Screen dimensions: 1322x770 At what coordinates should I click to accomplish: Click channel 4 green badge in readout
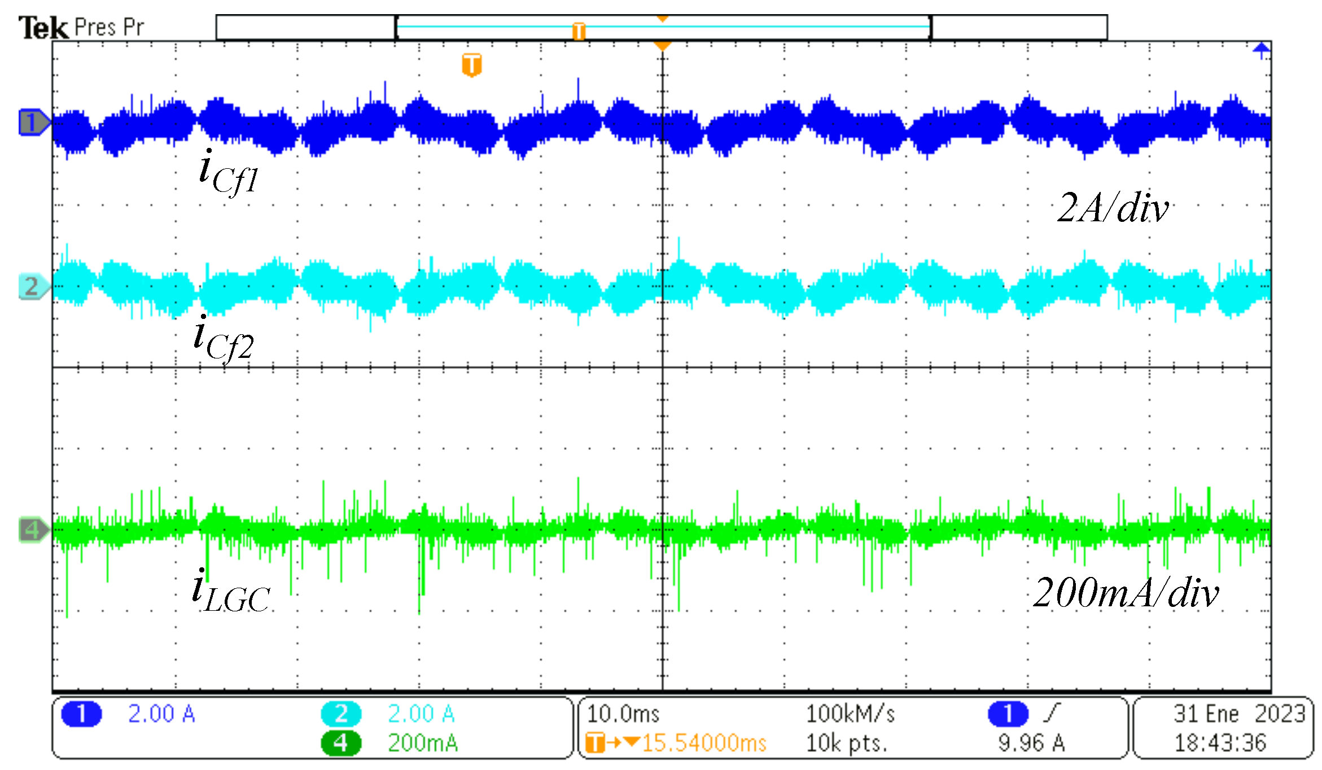click(341, 743)
